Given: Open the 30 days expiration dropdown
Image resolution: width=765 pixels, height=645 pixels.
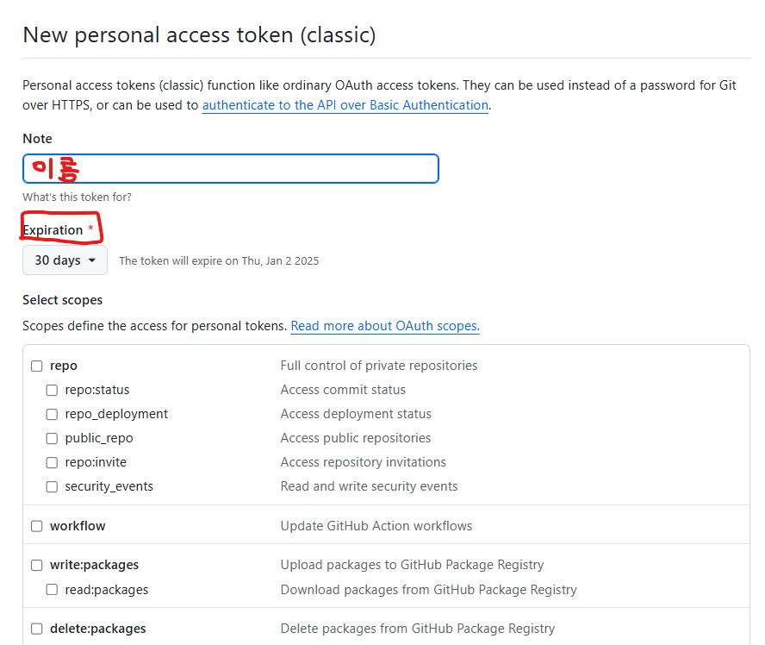Looking at the screenshot, I should (65, 260).
